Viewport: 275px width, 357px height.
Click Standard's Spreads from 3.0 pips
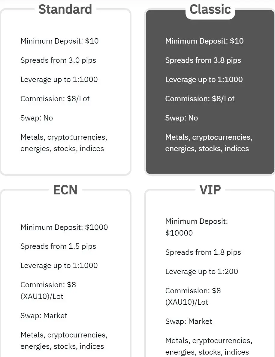coord(58,60)
